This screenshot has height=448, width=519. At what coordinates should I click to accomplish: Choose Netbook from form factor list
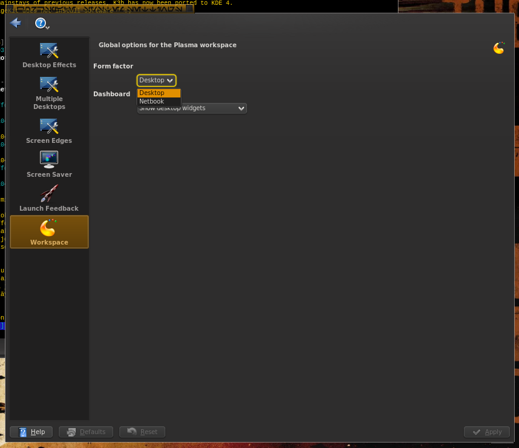tap(159, 102)
